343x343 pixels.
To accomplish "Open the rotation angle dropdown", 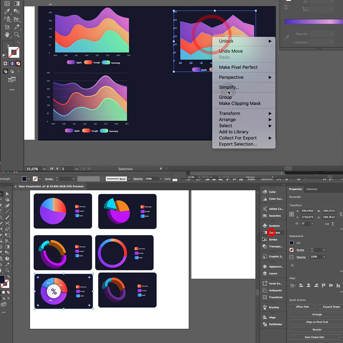I will coord(312,224).
